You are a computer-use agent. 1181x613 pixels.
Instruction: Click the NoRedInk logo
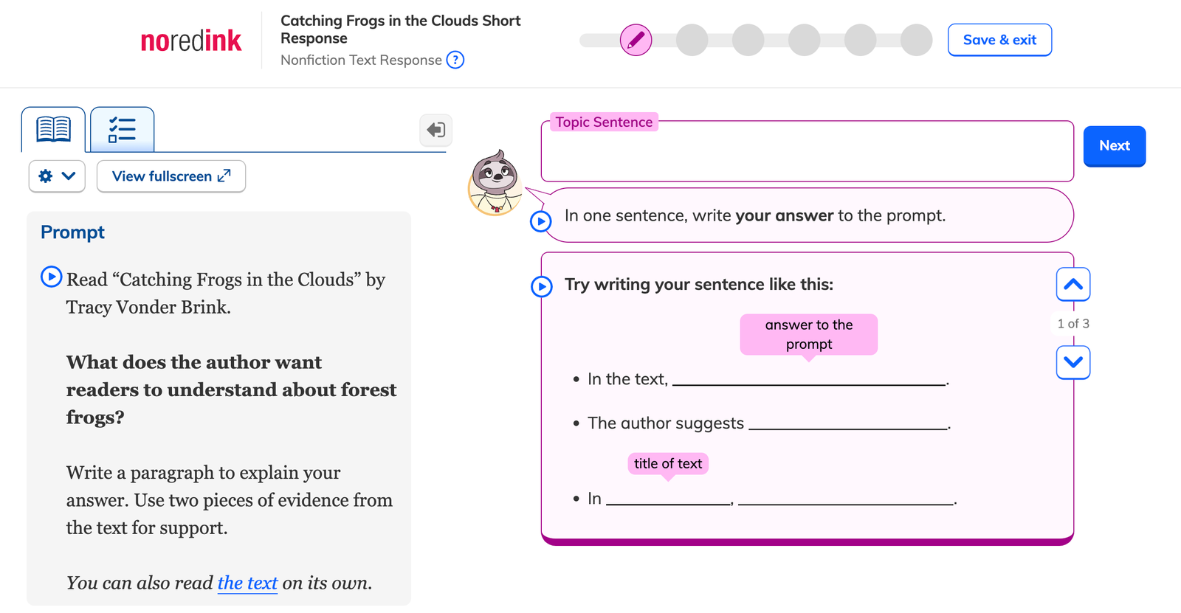(x=190, y=41)
